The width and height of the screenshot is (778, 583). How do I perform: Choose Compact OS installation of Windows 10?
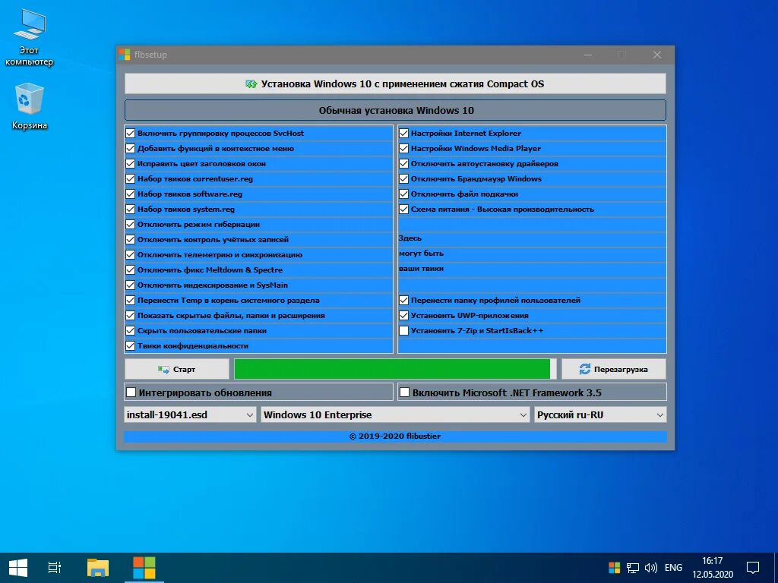[x=395, y=84]
